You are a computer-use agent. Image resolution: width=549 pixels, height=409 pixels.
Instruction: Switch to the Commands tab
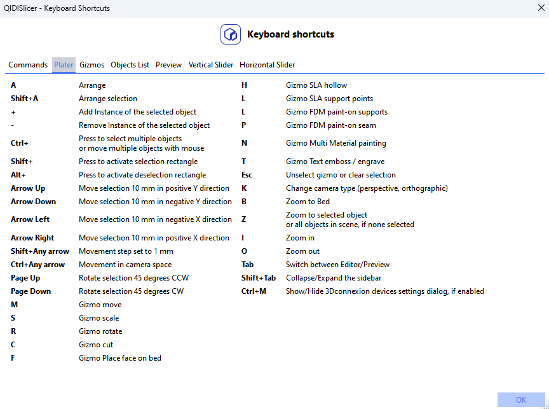(x=28, y=65)
